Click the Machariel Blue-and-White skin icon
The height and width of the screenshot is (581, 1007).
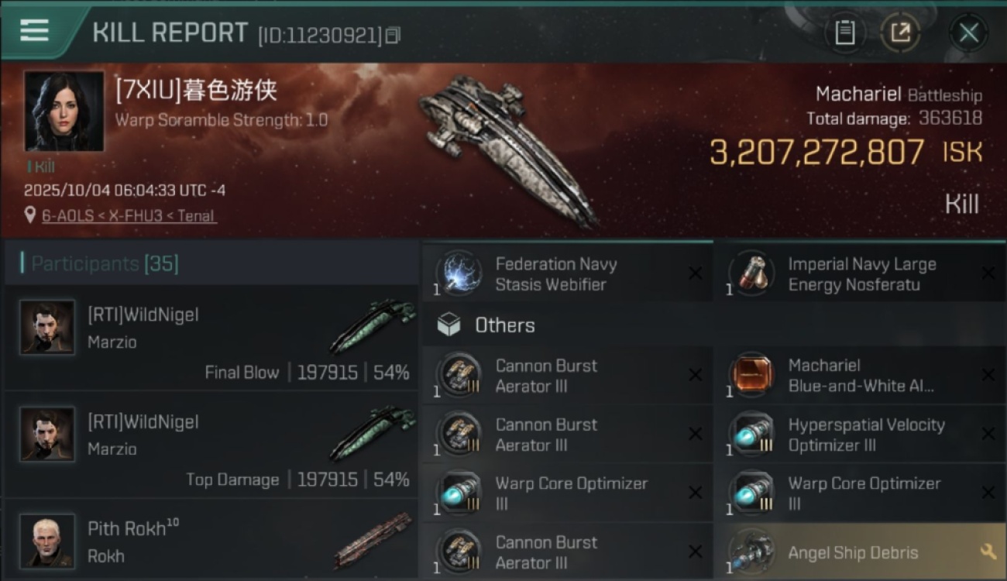click(751, 376)
